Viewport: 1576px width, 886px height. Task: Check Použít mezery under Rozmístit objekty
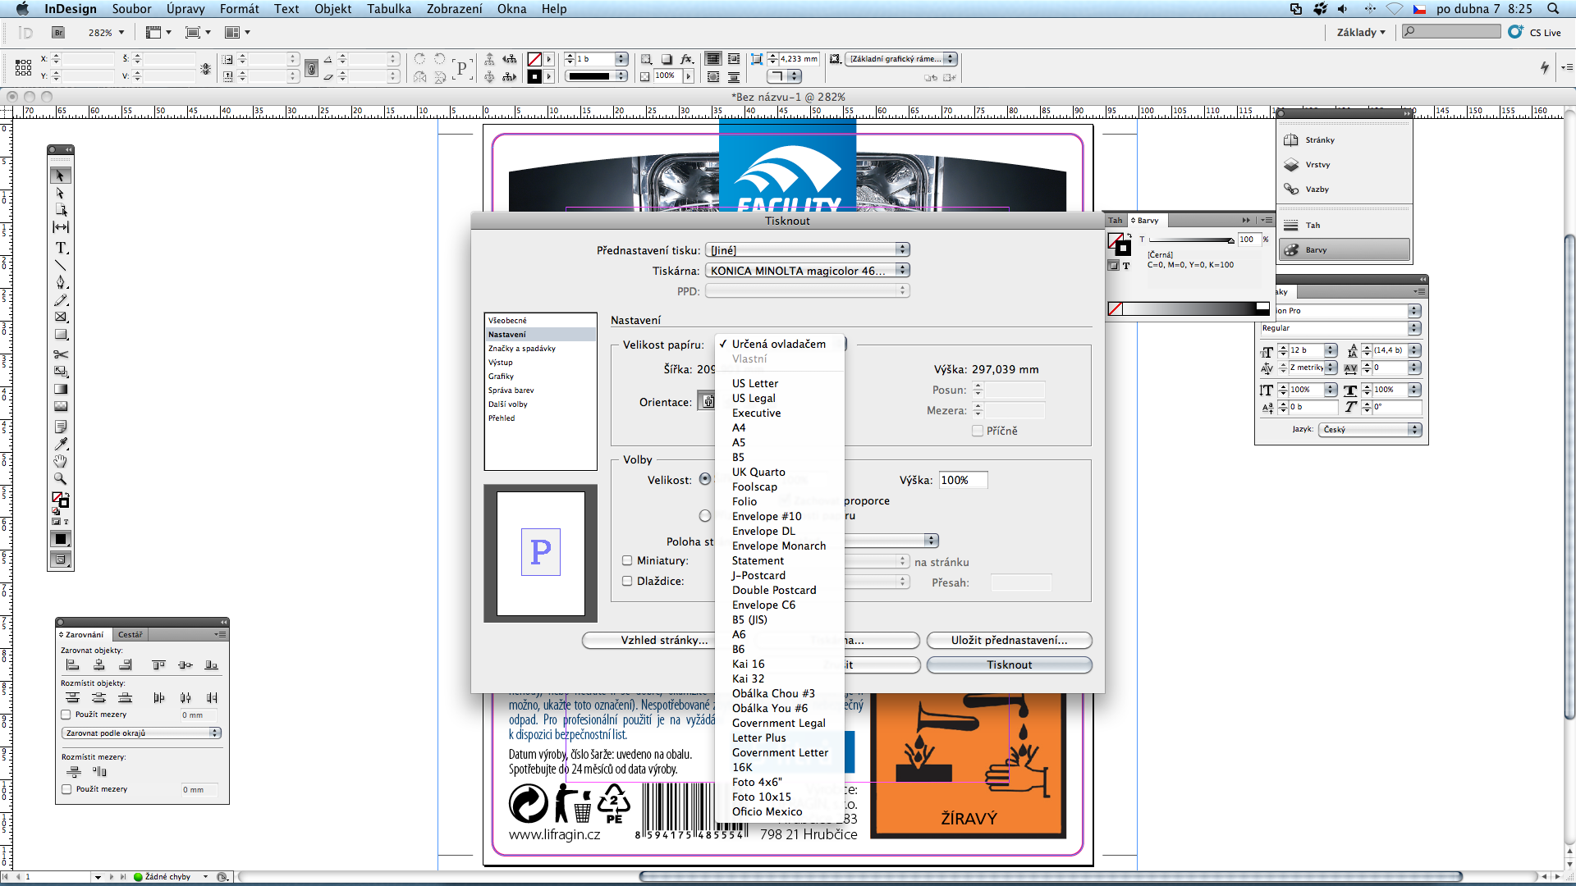66,715
